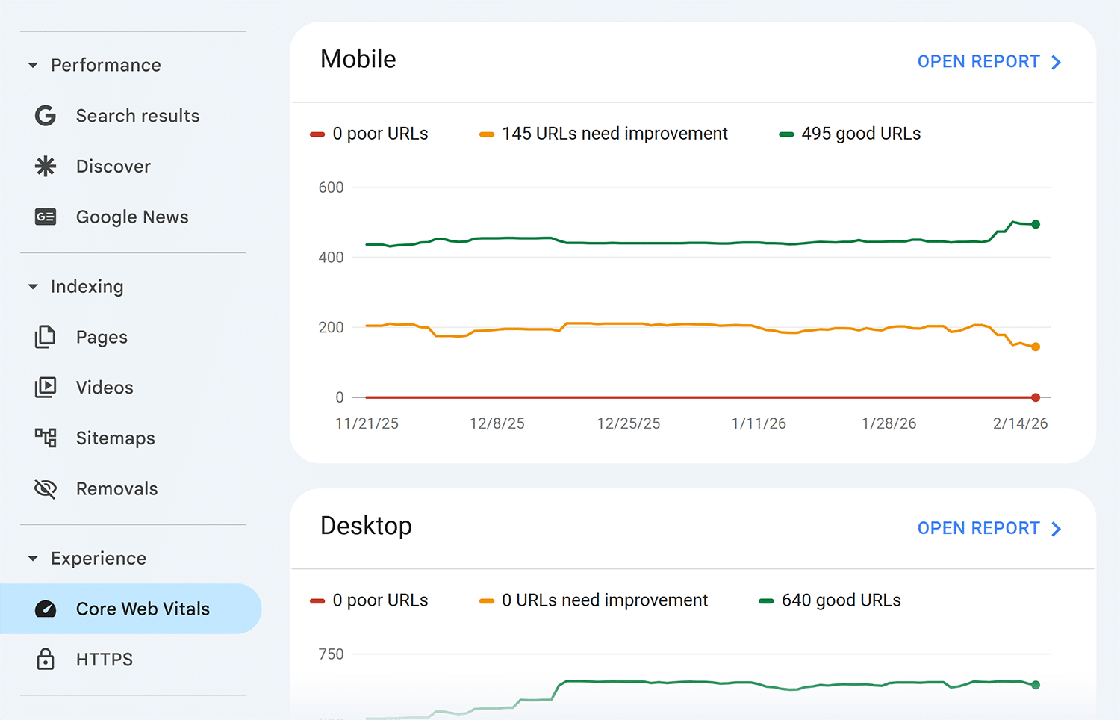Click orange endpoint dot on Mobile chart
1120x720 pixels.
pyautogui.click(x=1036, y=347)
